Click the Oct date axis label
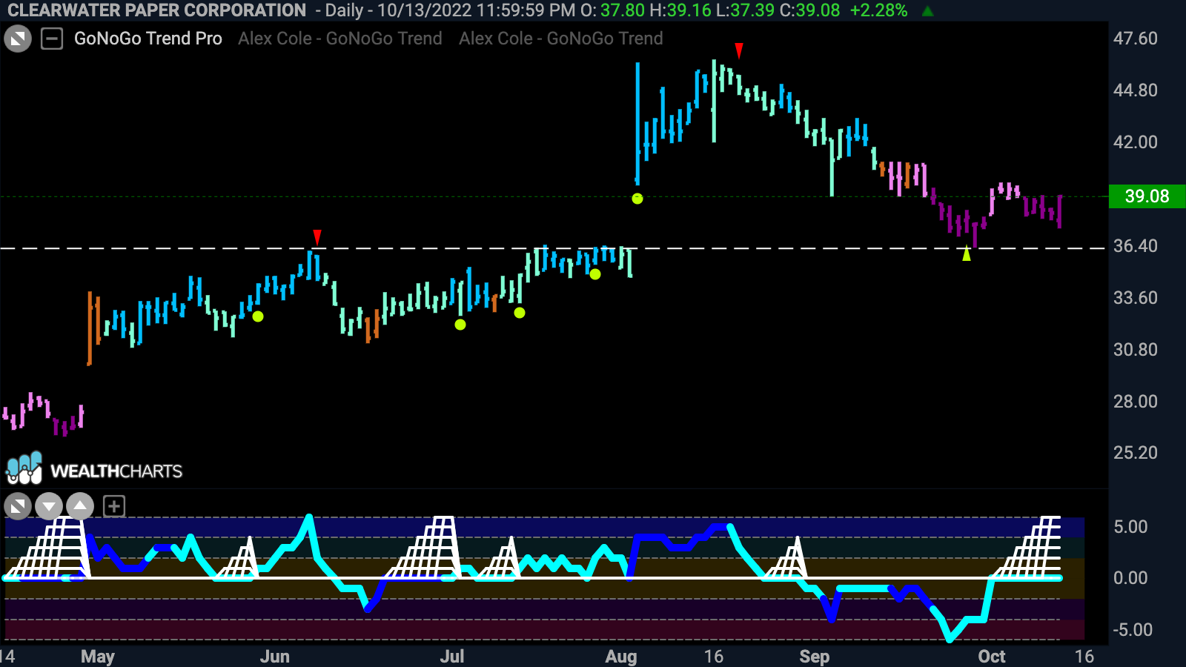Screen dimensions: 1186x667 click(992, 657)
